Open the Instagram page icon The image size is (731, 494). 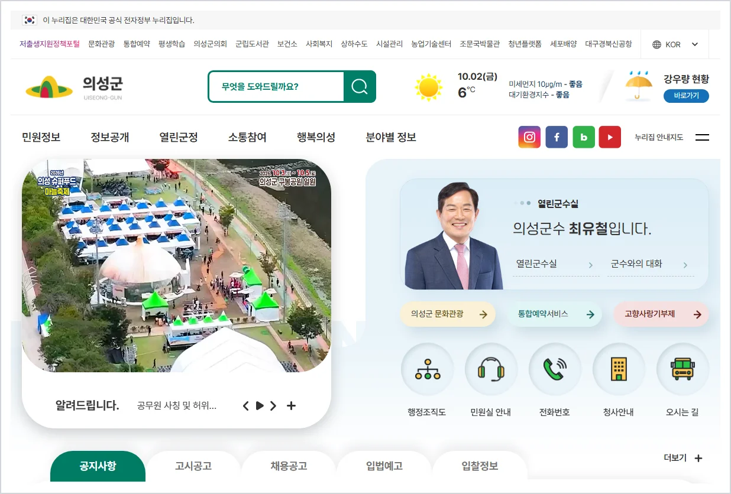point(529,137)
